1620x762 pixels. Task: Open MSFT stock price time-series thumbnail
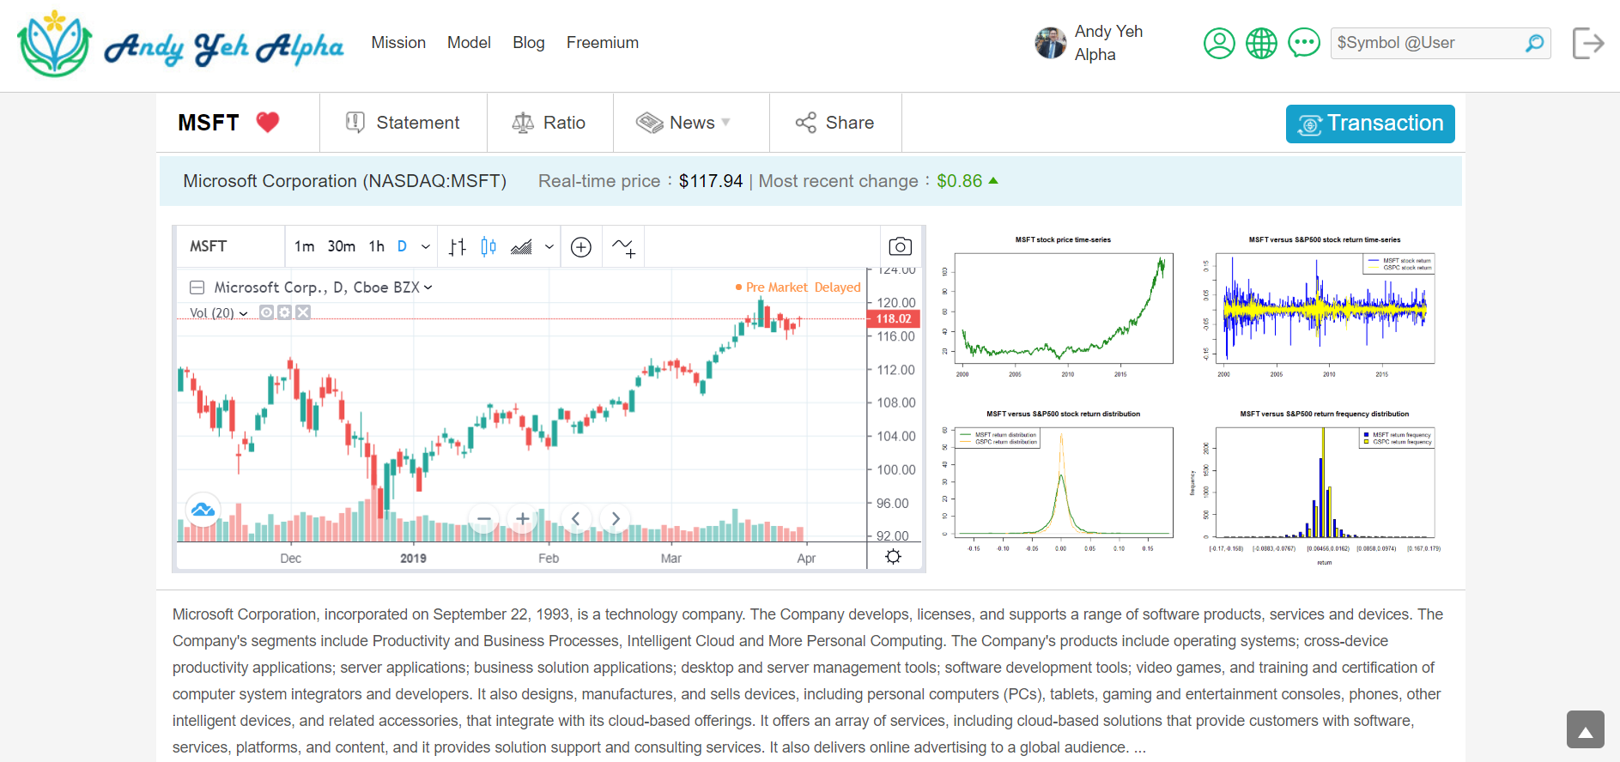pos(1063,306)
